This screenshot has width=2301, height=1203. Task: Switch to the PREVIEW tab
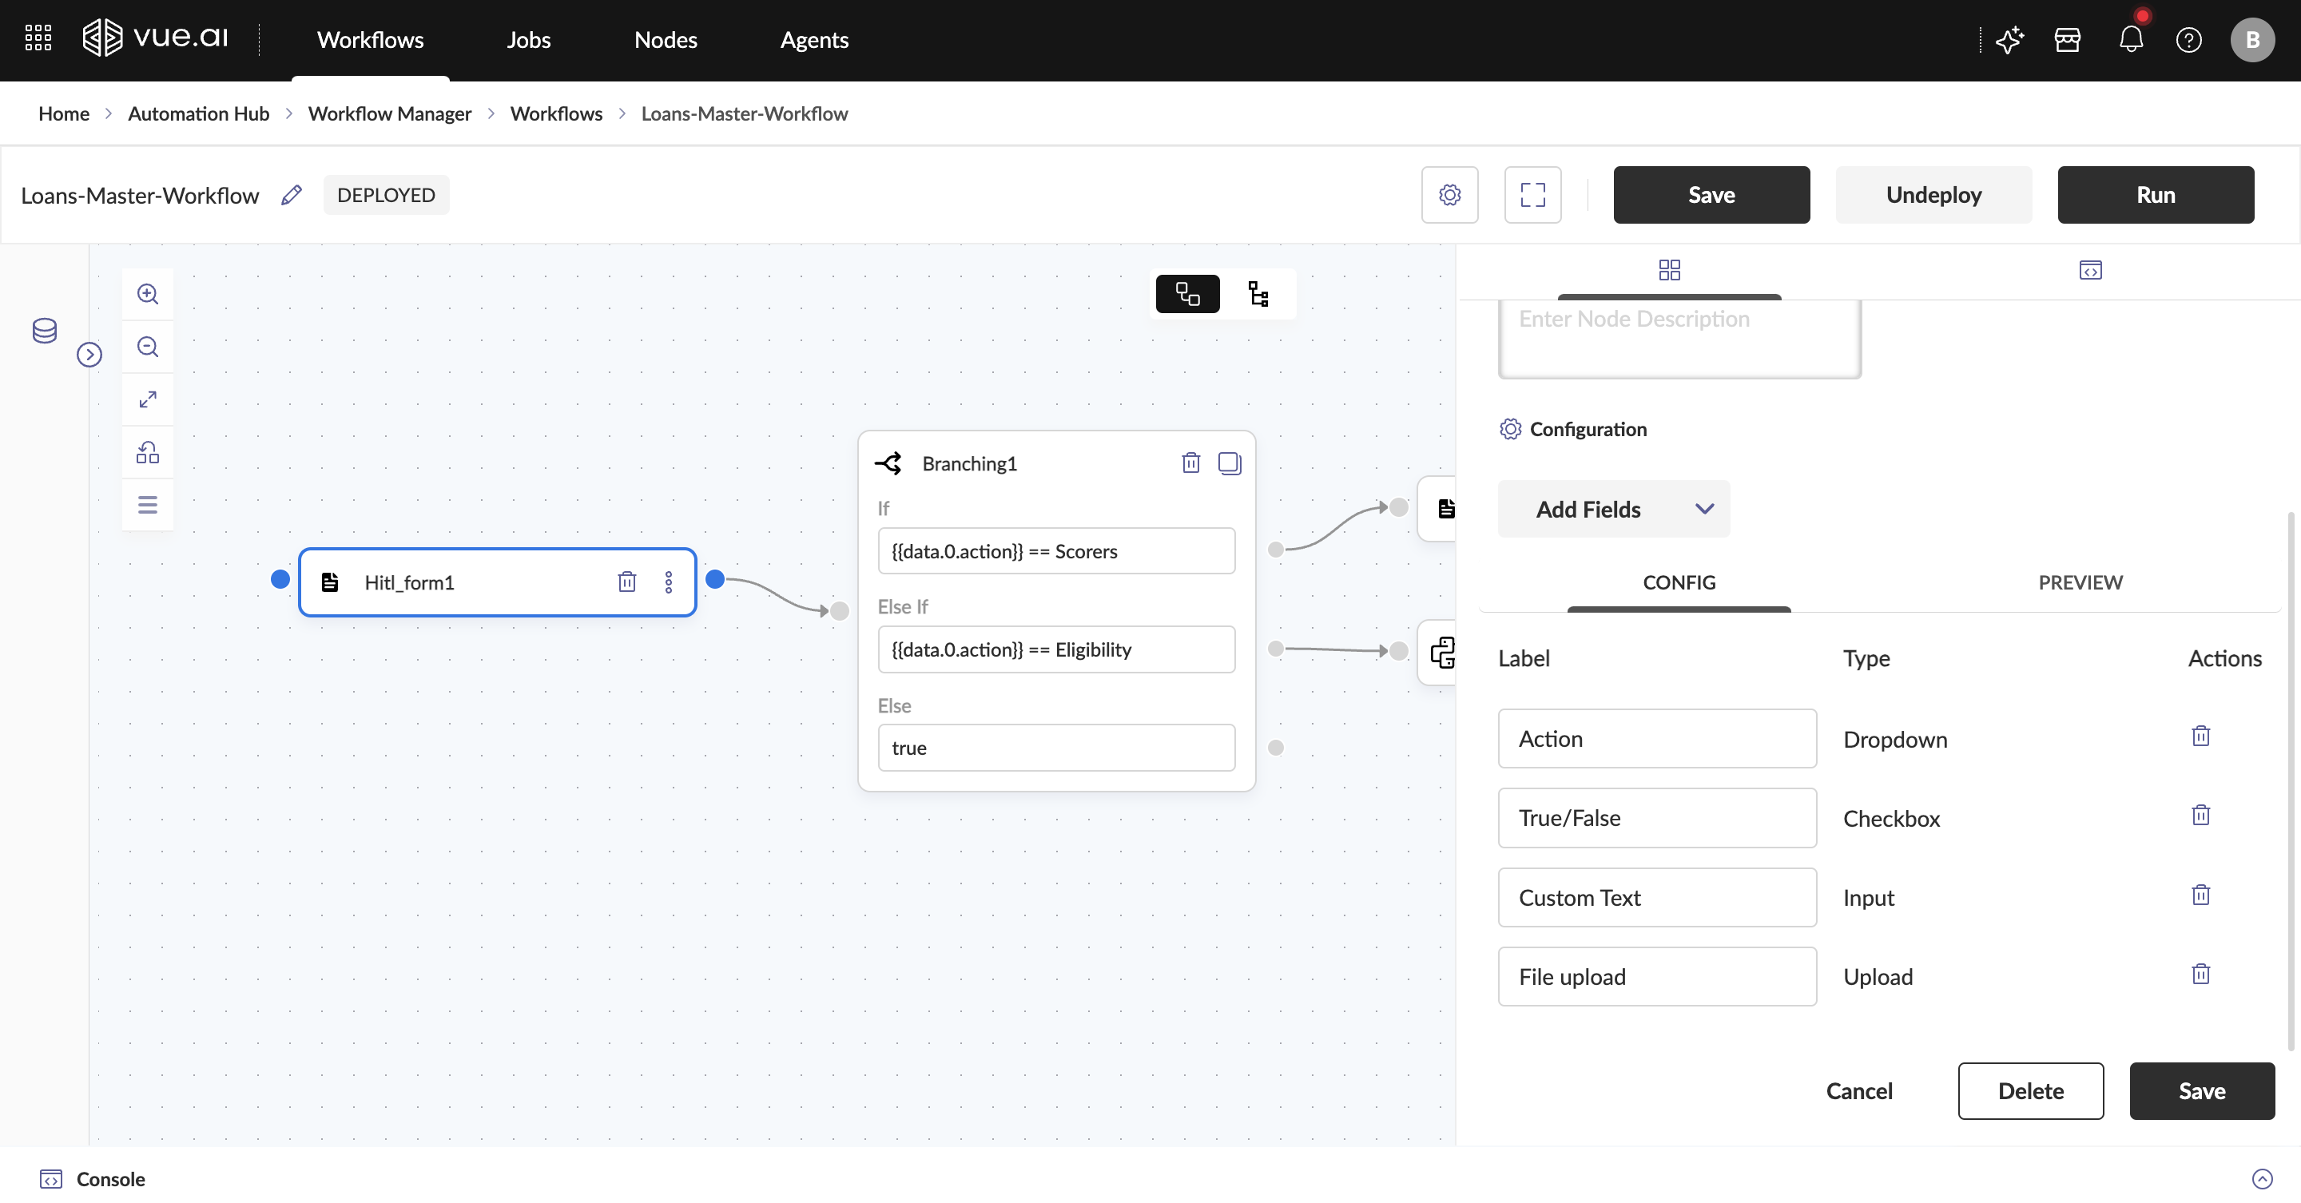(x=2080, y=582)
